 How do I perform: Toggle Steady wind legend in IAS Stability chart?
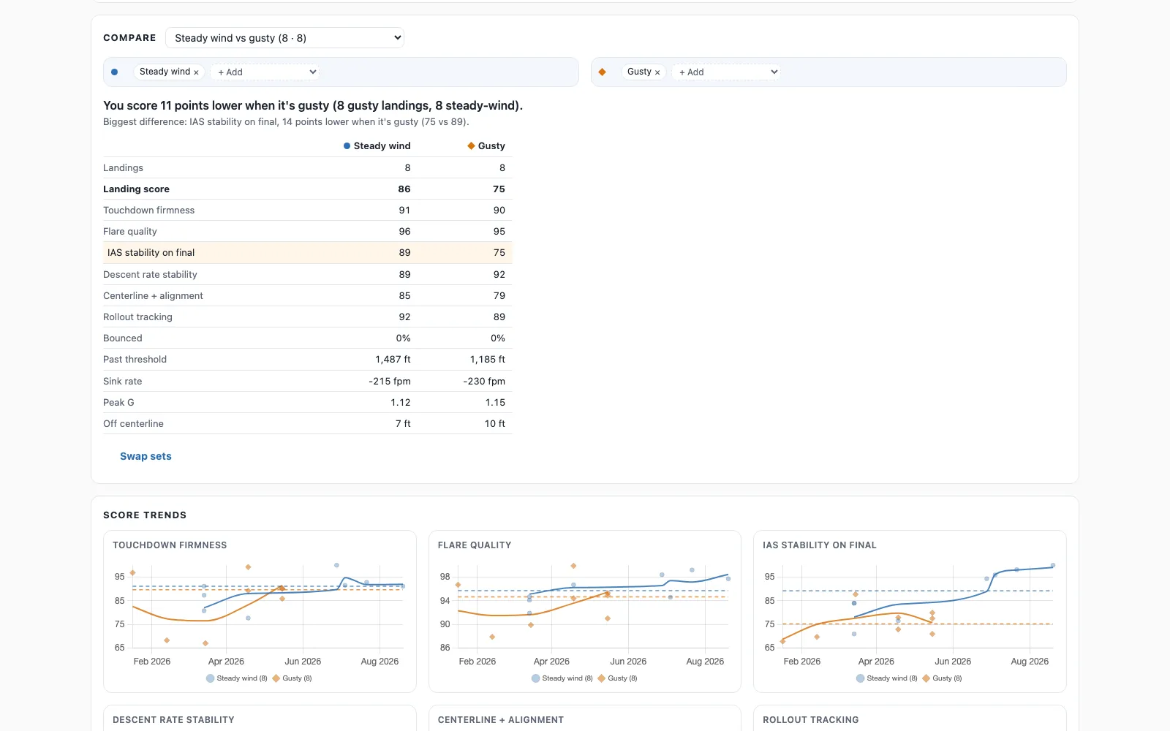[x=887, y=678]
